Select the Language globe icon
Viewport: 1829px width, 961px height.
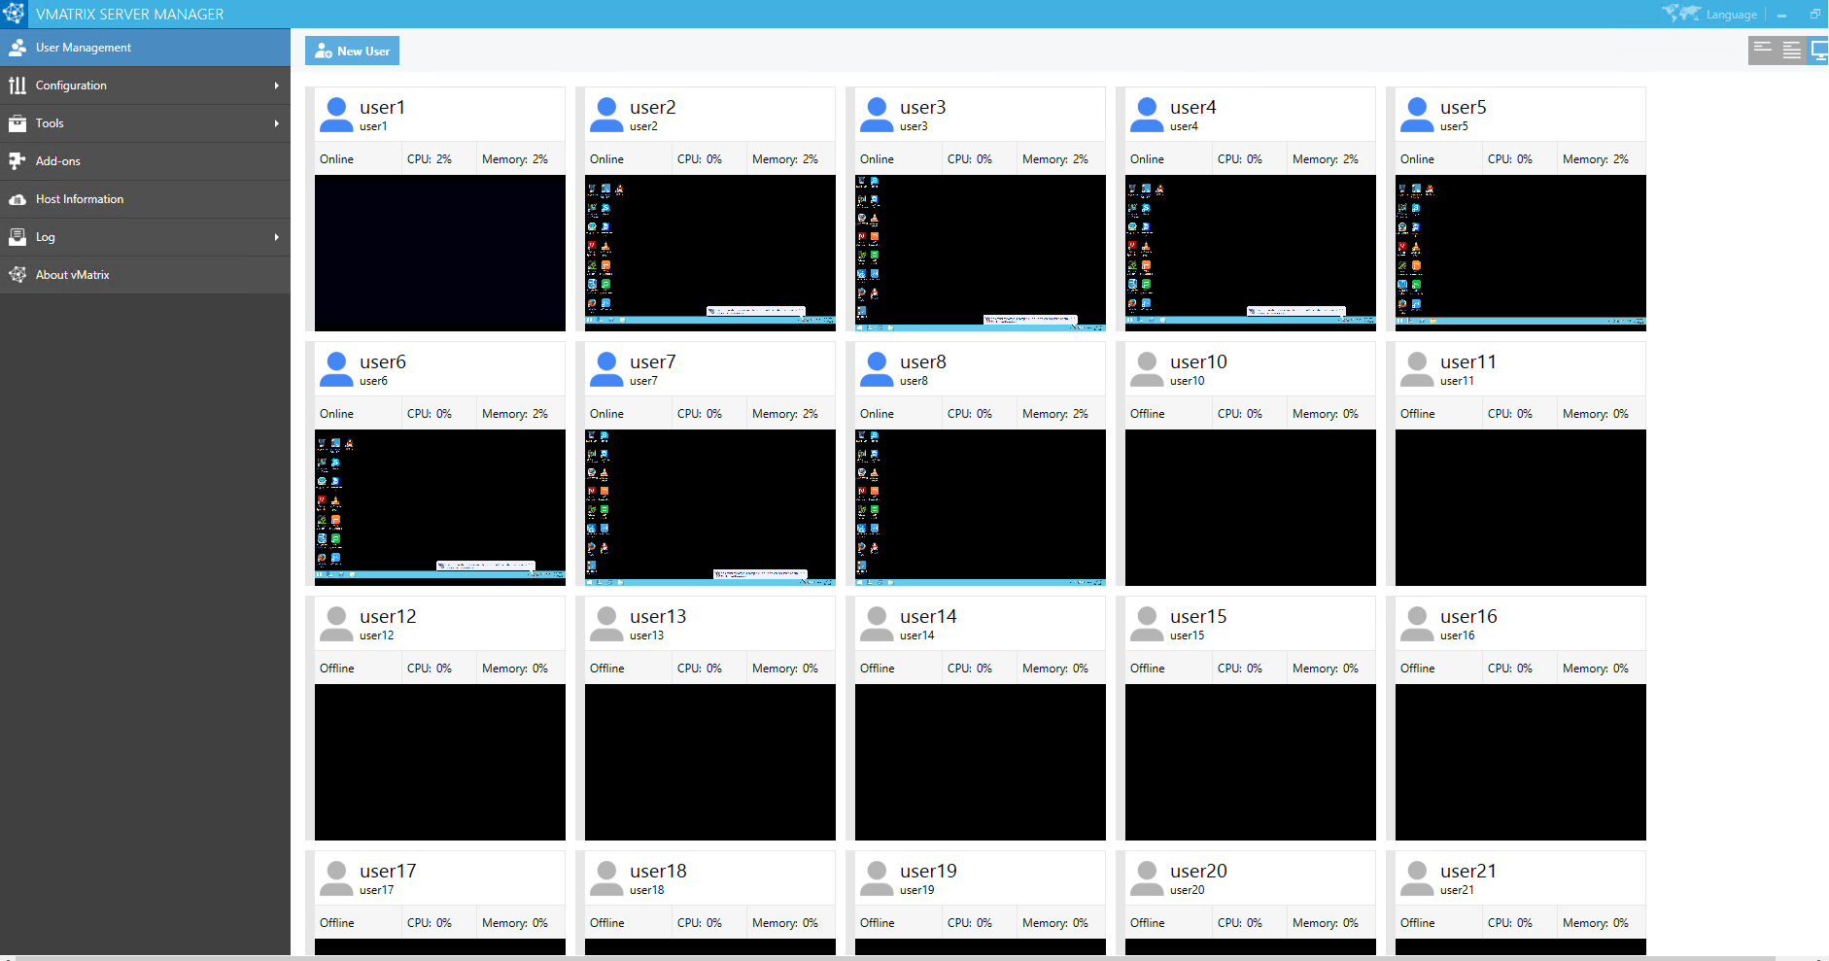coord(1682,13)
